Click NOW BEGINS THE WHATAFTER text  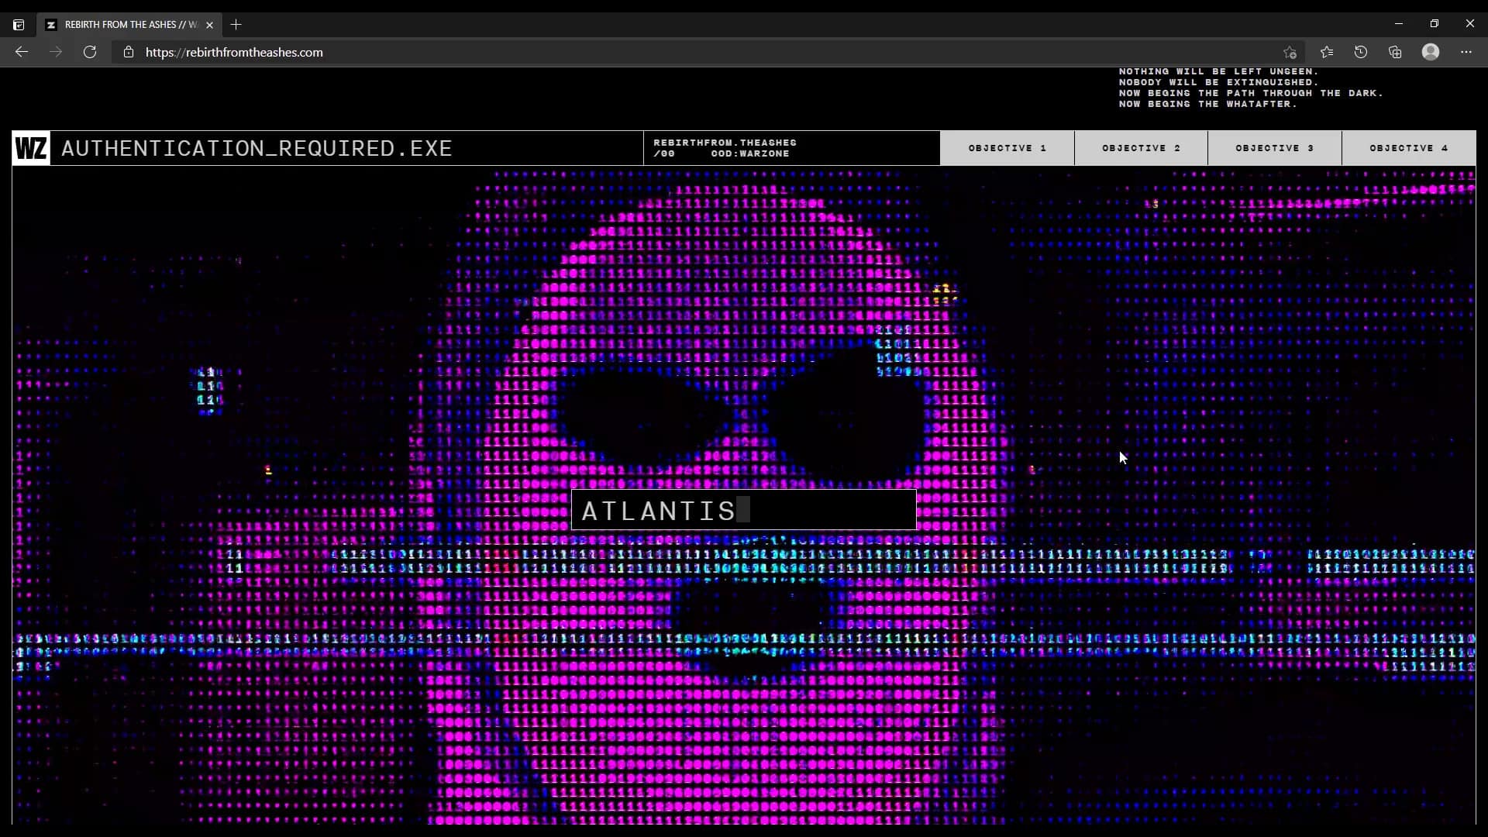click(x=1207, y=104)
